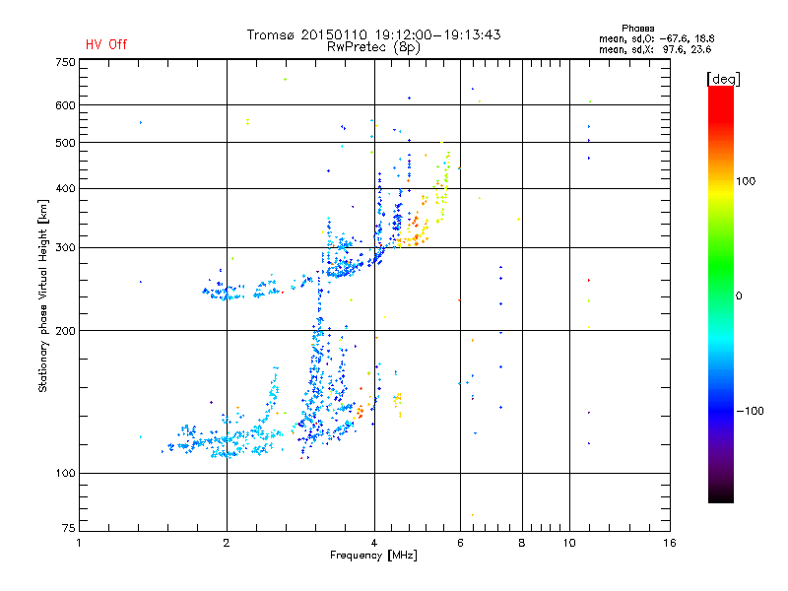
Task: Click the "RwPretec (8p)" subtitle
Action: click(x=373, y=47)
